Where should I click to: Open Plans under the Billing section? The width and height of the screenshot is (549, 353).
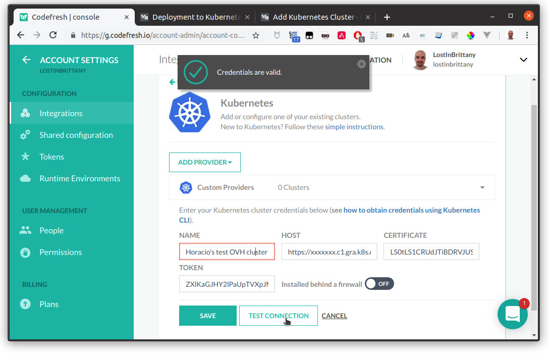49,304
